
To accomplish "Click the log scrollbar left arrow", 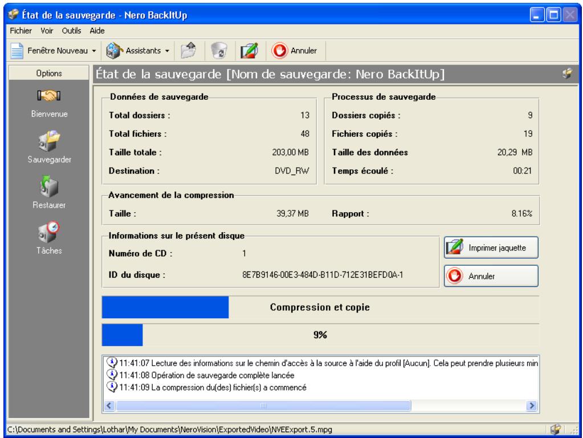I will pyautogui.click(x=109, y=405).
